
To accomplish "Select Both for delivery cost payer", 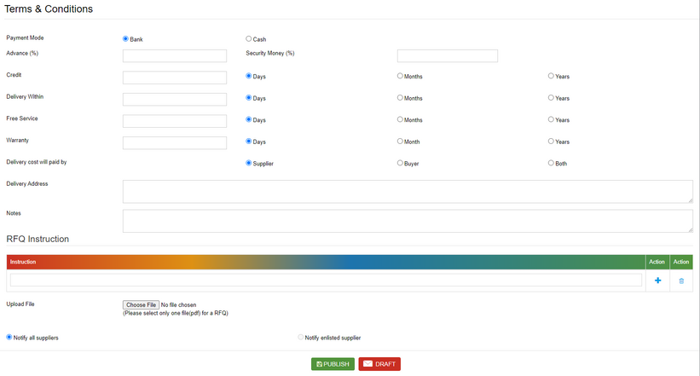I will (x=551, y=163).
